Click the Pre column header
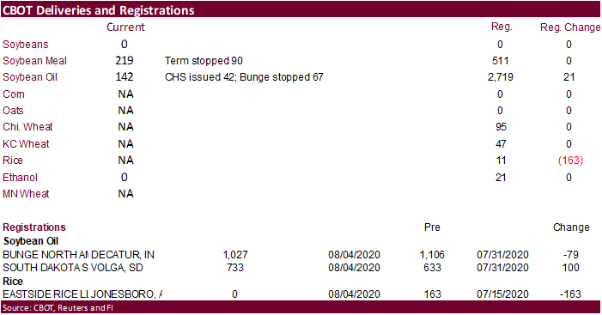This screenshot has width=602, height=315. coord(432,227)
